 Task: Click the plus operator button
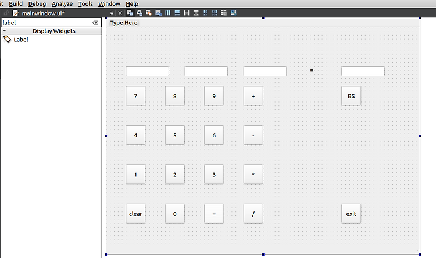(253, 96)
